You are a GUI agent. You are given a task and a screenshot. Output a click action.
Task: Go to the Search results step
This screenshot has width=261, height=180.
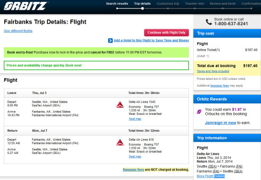pos(117,4)
